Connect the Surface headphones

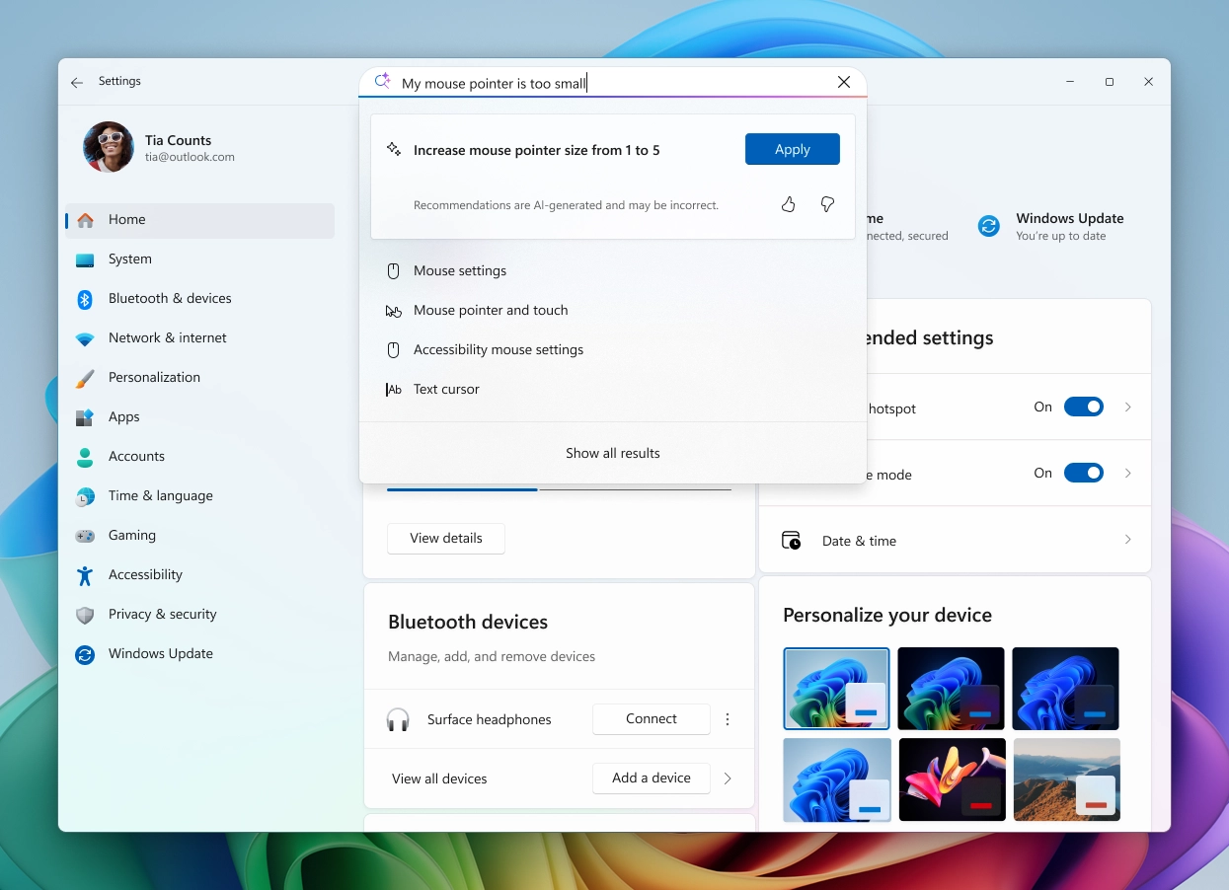tap(652, 719)
